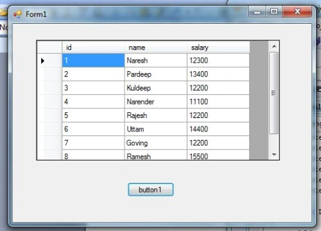The height and width of the screenshot is (231, 321).
Task: Select the Narender name cell
Action: (x=156, y=101)
